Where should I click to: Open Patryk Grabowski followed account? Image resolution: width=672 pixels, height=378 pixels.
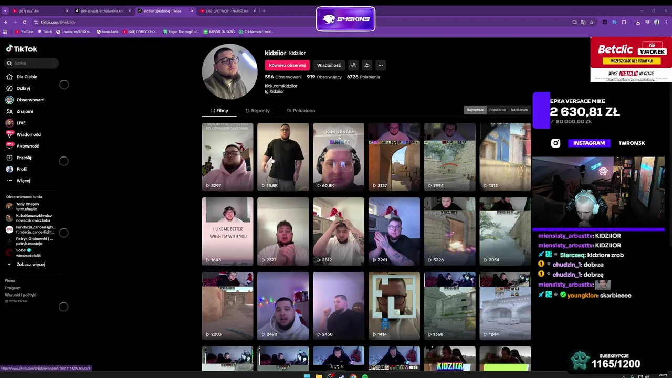29,241
